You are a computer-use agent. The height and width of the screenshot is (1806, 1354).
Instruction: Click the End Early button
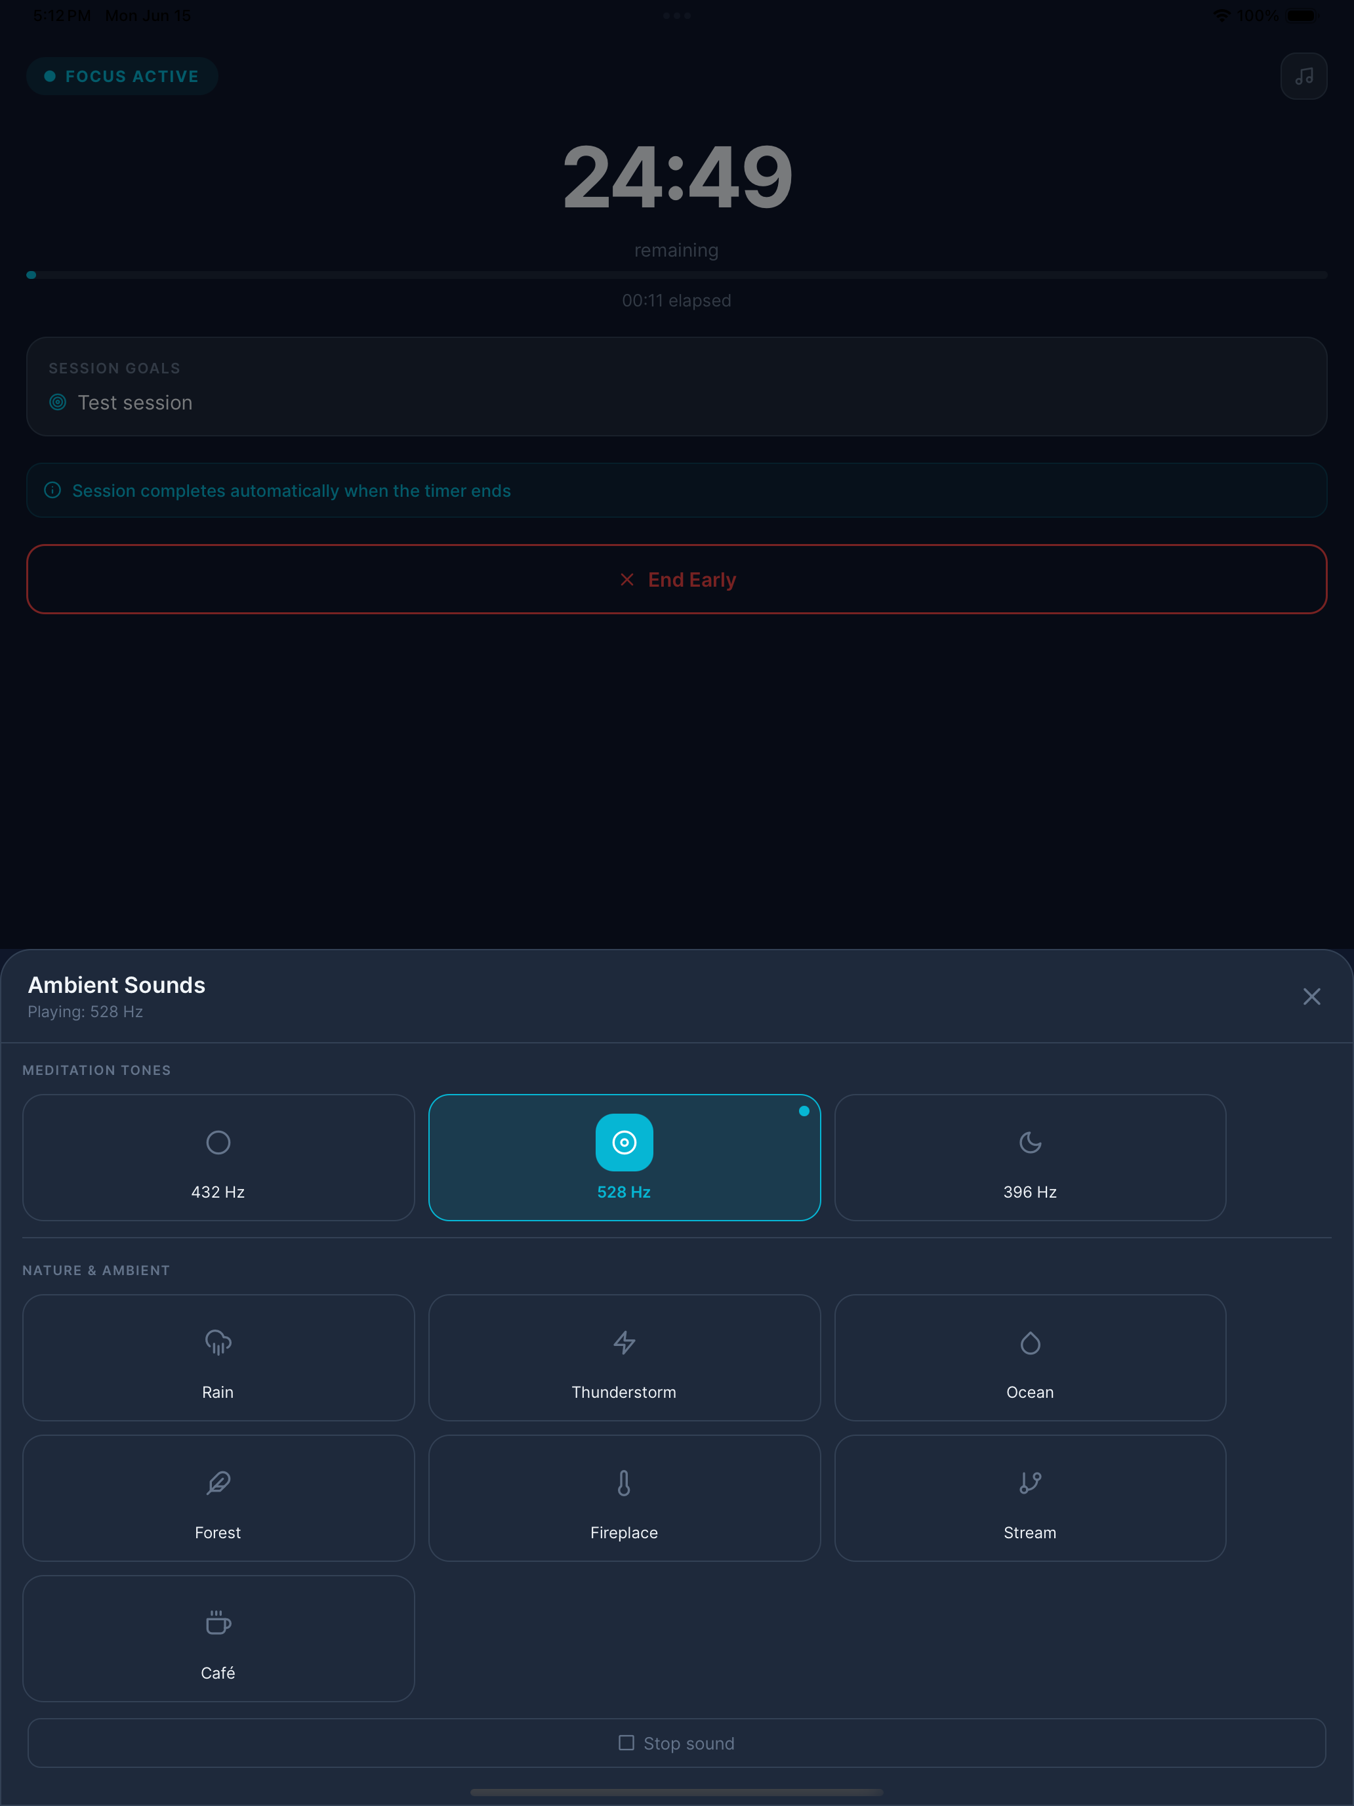(676, 579)
